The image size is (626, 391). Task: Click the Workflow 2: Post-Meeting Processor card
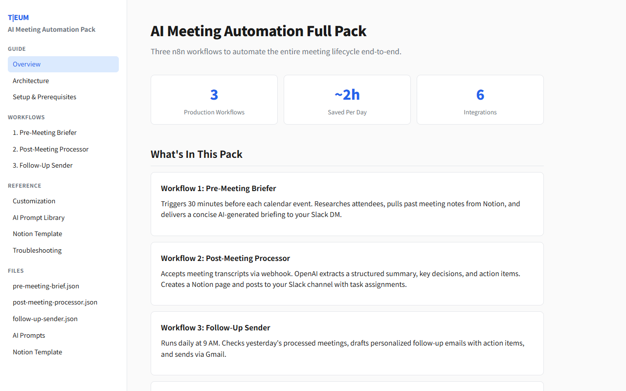347,274
